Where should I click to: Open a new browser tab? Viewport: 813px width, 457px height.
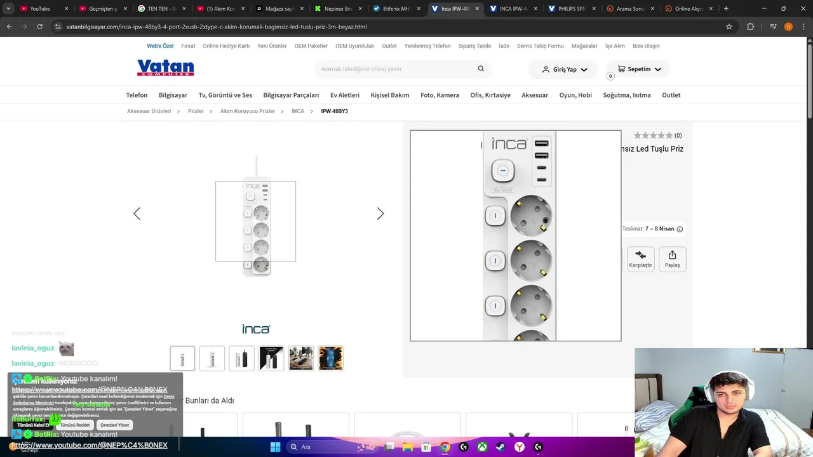point(726,9)
